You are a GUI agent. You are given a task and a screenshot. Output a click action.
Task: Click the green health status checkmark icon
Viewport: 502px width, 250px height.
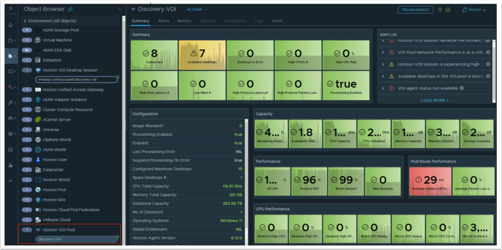pos(448,10)
